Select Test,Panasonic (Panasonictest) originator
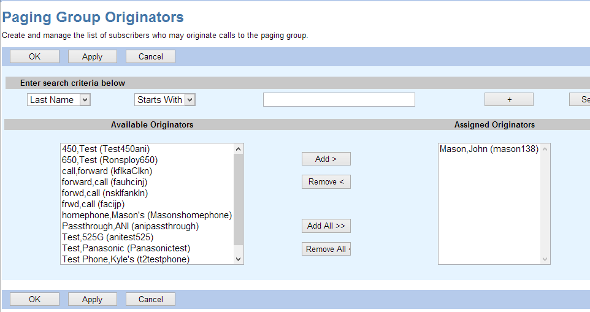The image size is (590, 312). click(126, 248)
